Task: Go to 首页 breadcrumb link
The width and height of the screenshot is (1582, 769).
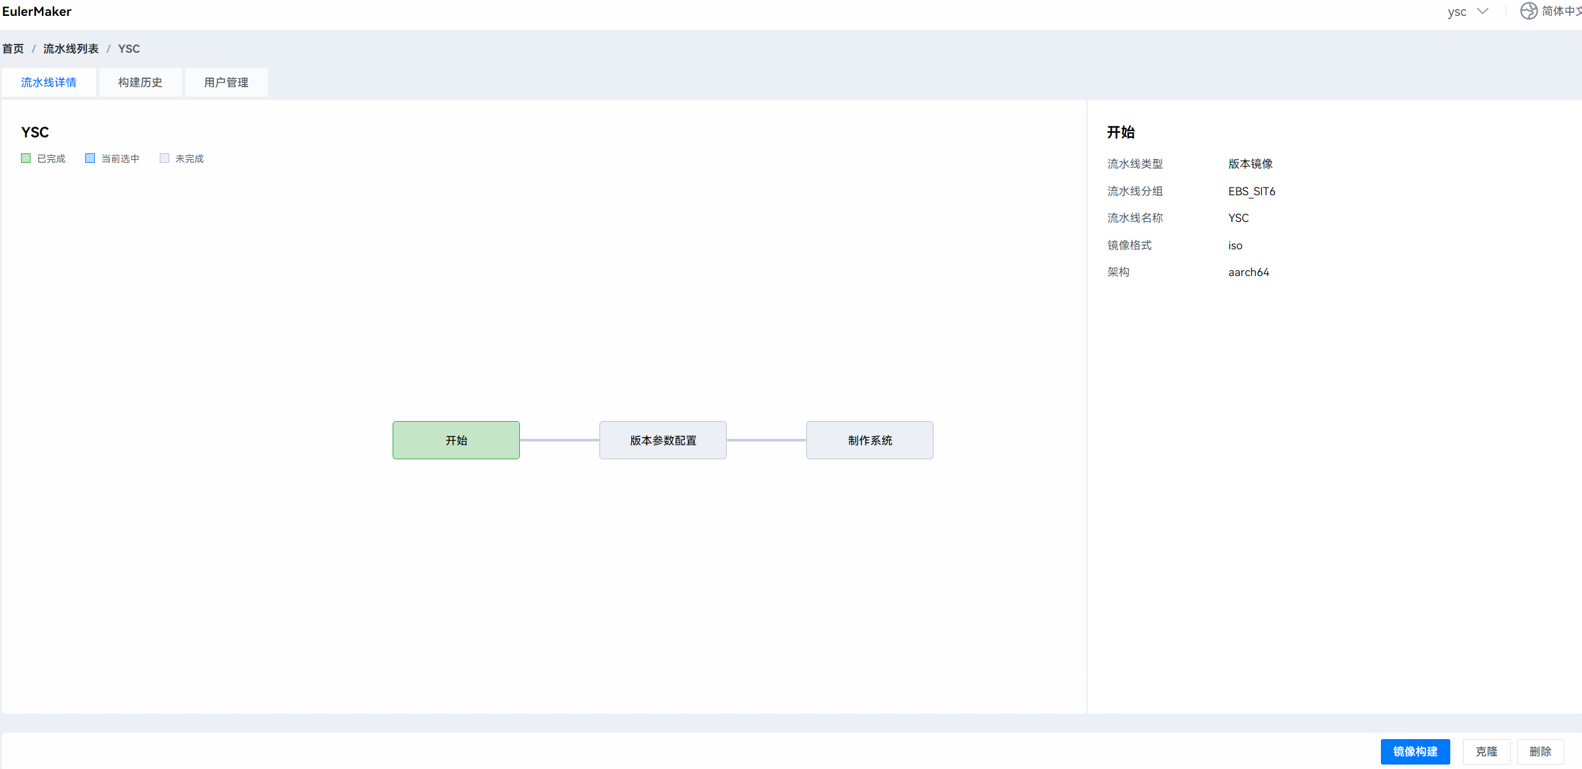Action: 13,49
